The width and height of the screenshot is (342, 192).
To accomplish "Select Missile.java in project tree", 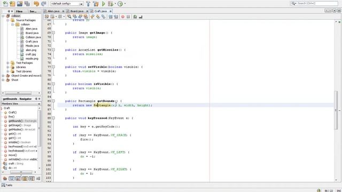I will [x=32, y=46].
